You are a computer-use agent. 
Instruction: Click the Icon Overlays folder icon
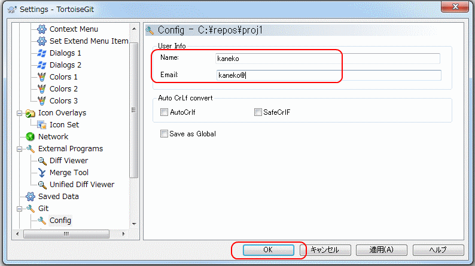point(31,113)
